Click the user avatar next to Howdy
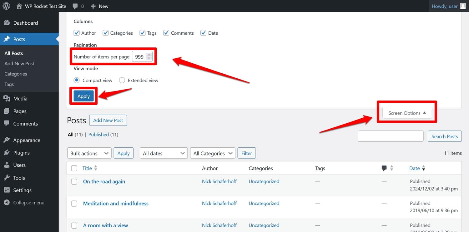The height and width of the screenshot is (232, 469). point(463,6)
